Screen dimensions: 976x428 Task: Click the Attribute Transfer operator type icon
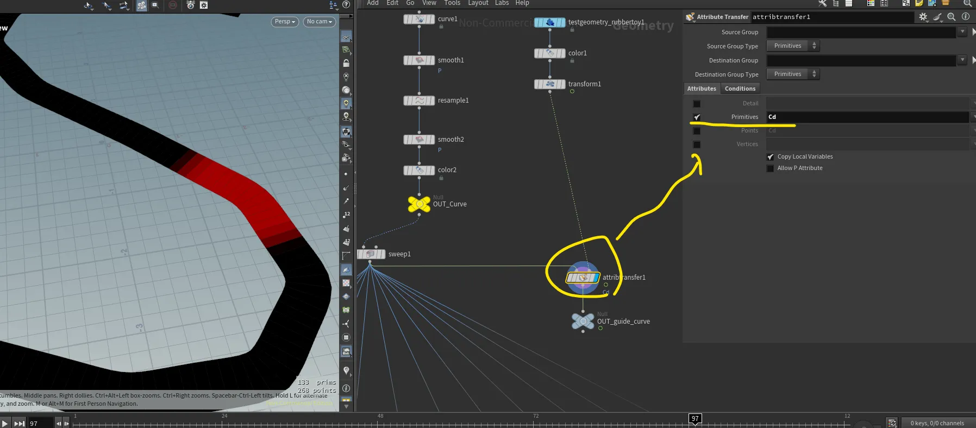click(690, 17)
